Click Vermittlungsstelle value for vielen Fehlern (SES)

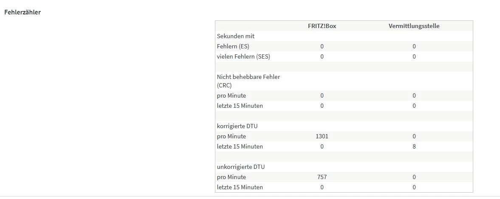(414, 56)
